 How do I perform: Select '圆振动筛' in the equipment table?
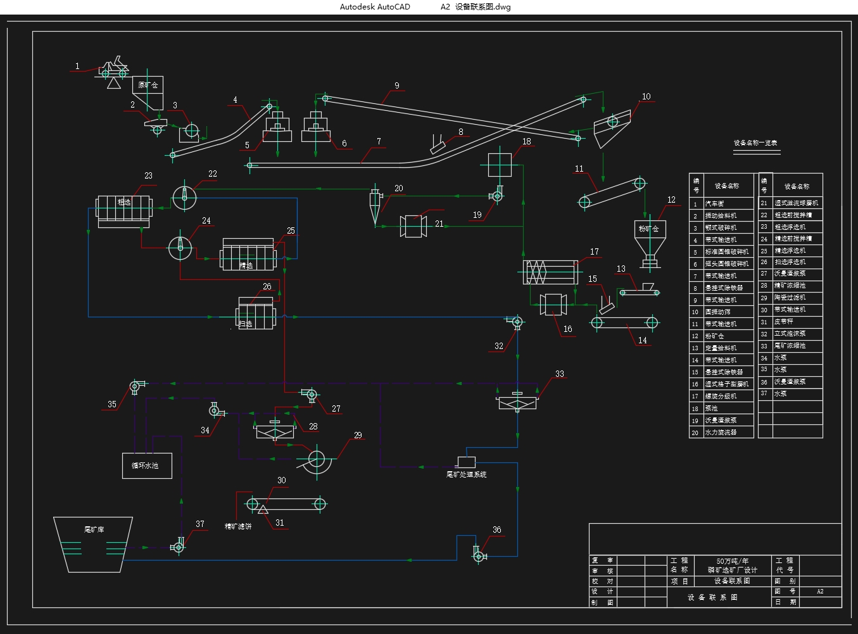tap(718, 312)
